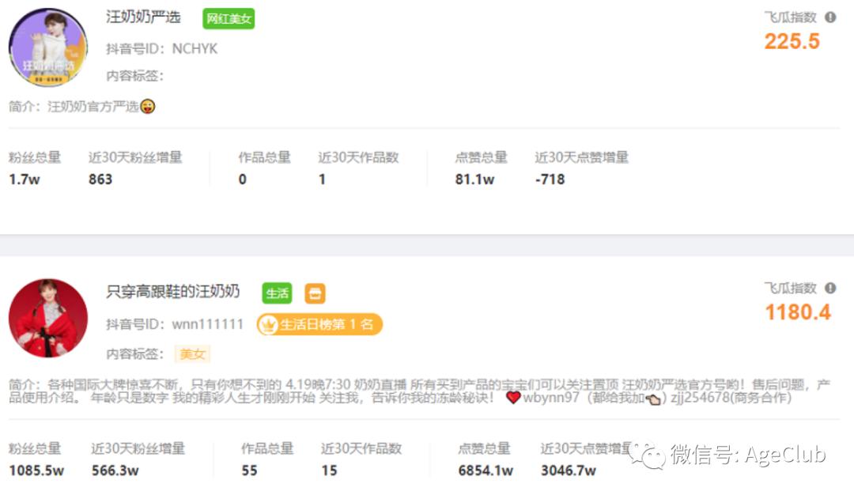This screenshot has width=854, height=495.
Task: Open the 汪奶奶严选 account name
Action: click(143, 17)
